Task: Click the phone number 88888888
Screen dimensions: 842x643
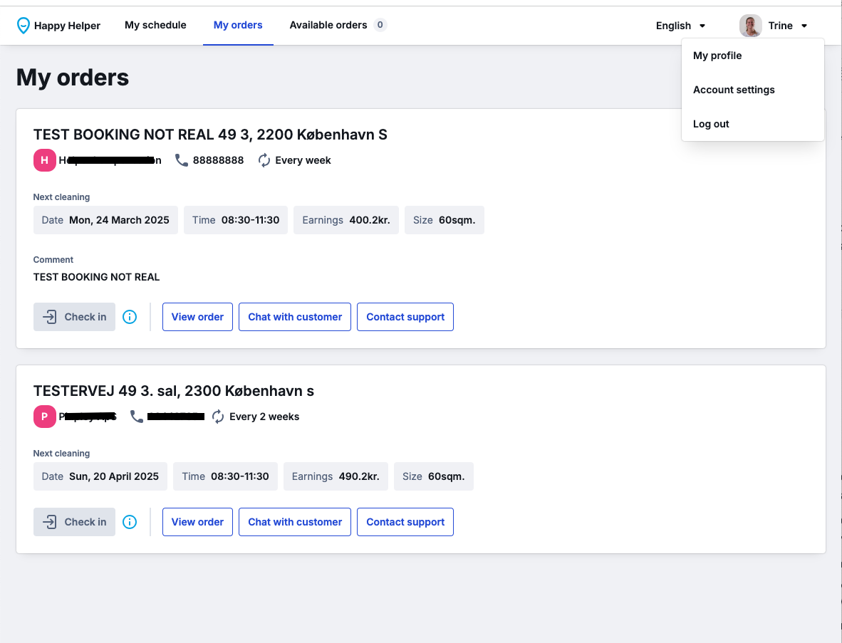Action: click(x=218, y=160)
